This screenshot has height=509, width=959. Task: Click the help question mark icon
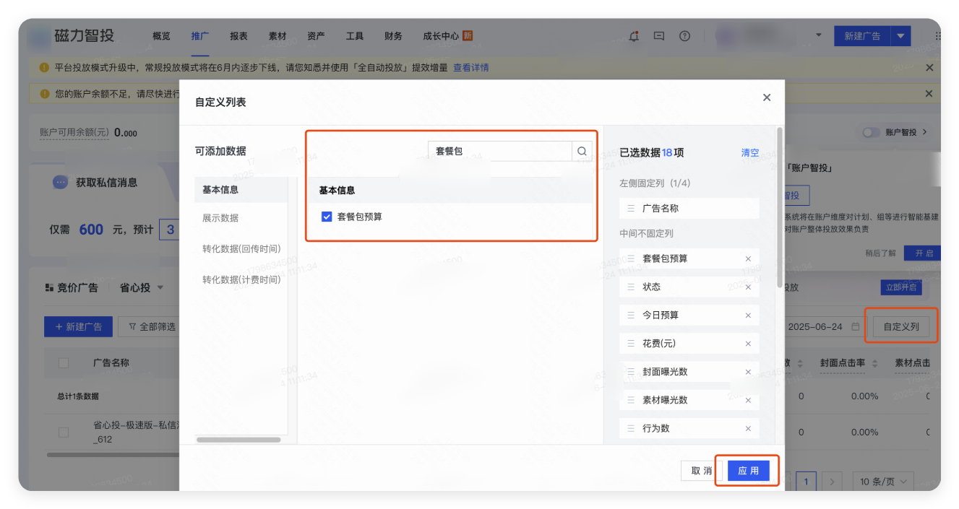[x=684, y=35]
